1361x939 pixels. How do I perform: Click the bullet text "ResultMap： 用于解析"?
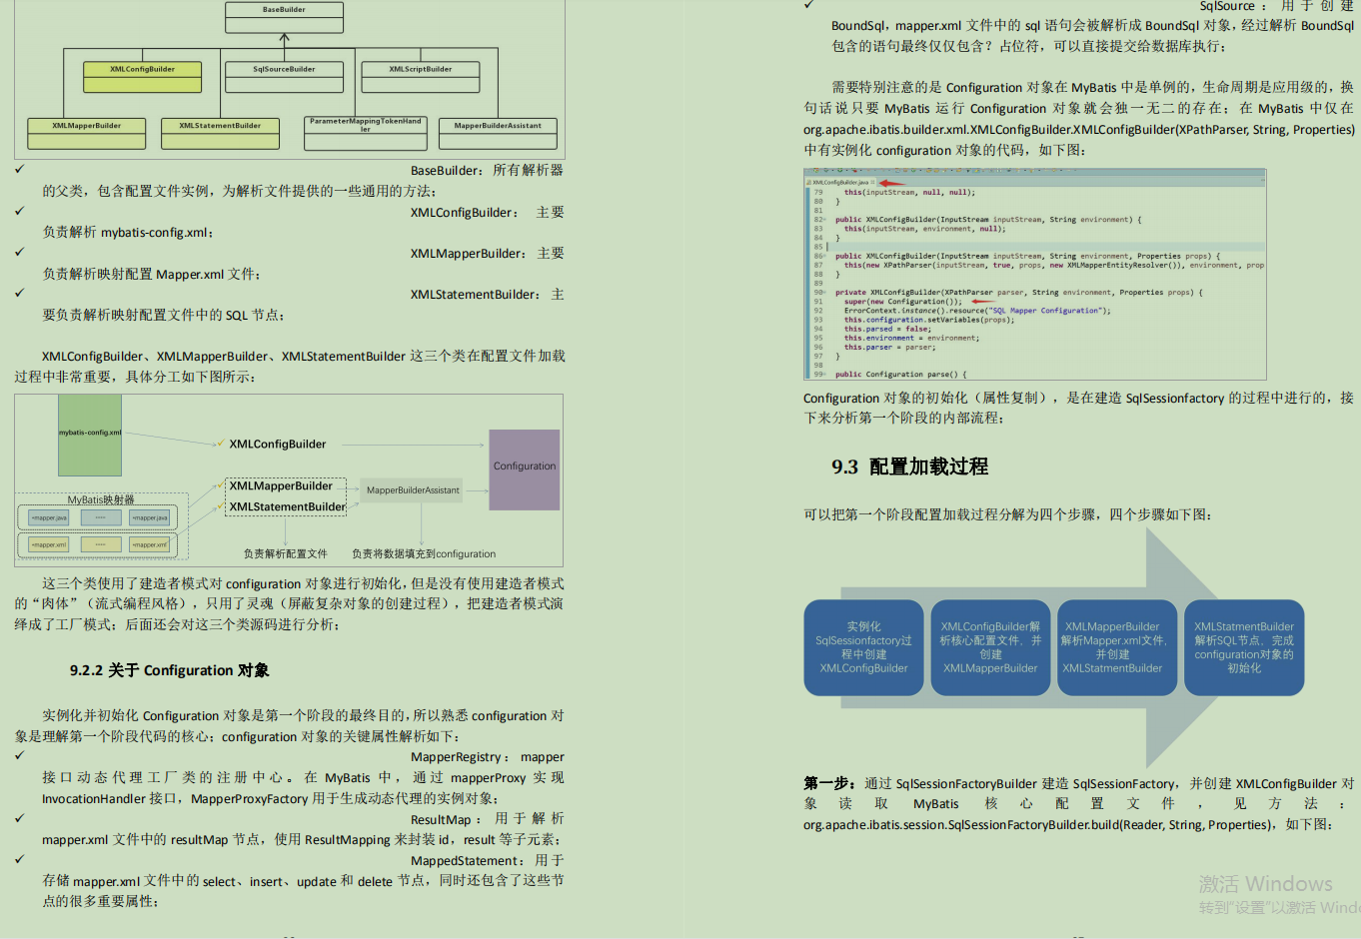point(487,819)
